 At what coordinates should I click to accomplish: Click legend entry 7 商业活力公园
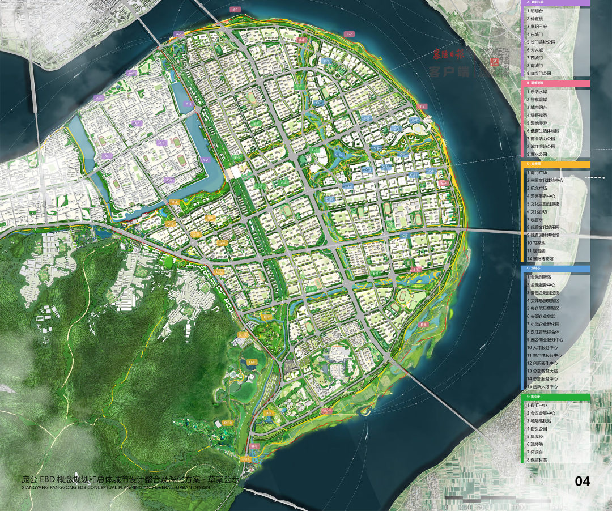(541, 139)
